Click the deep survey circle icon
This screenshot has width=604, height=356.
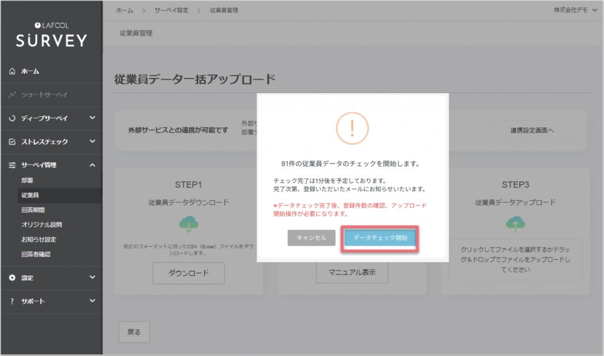(x=12, y=118)
